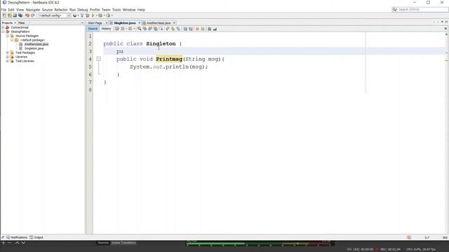Viewport: 449px width, 252px height.
Task: Click the Find Previous Occurrence icon
Action: 145,29
